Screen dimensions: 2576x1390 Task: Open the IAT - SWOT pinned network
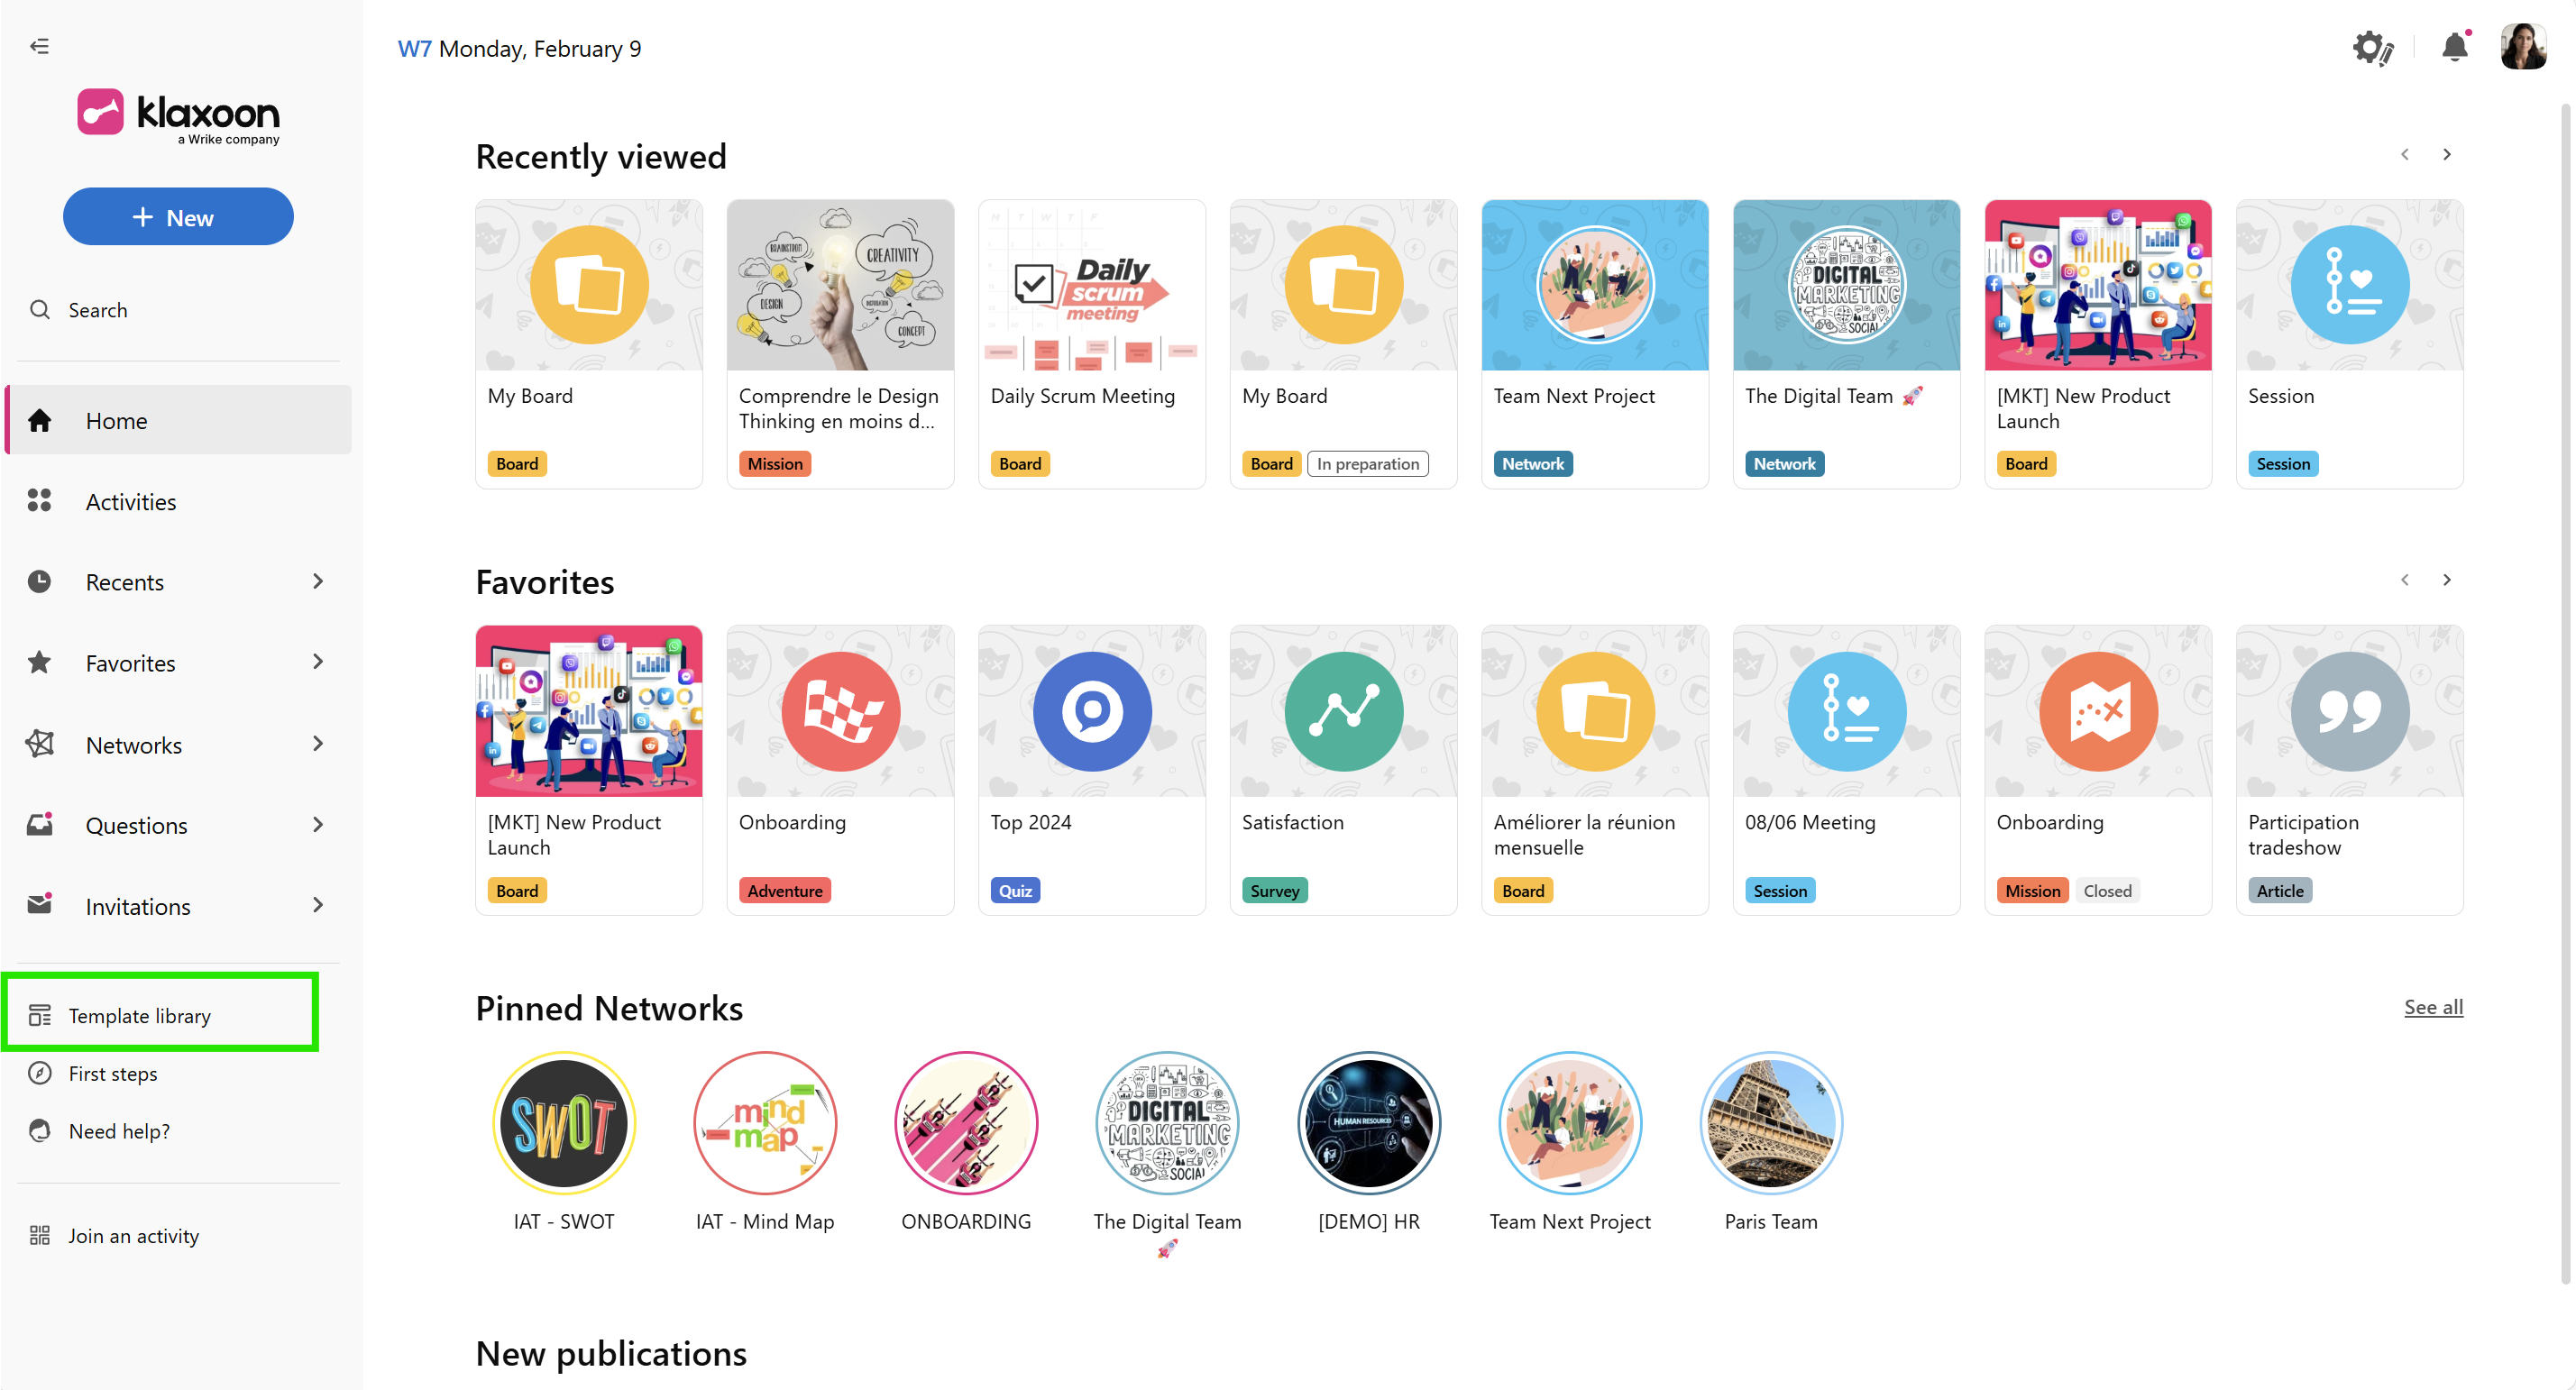(x=563, y=1123)
